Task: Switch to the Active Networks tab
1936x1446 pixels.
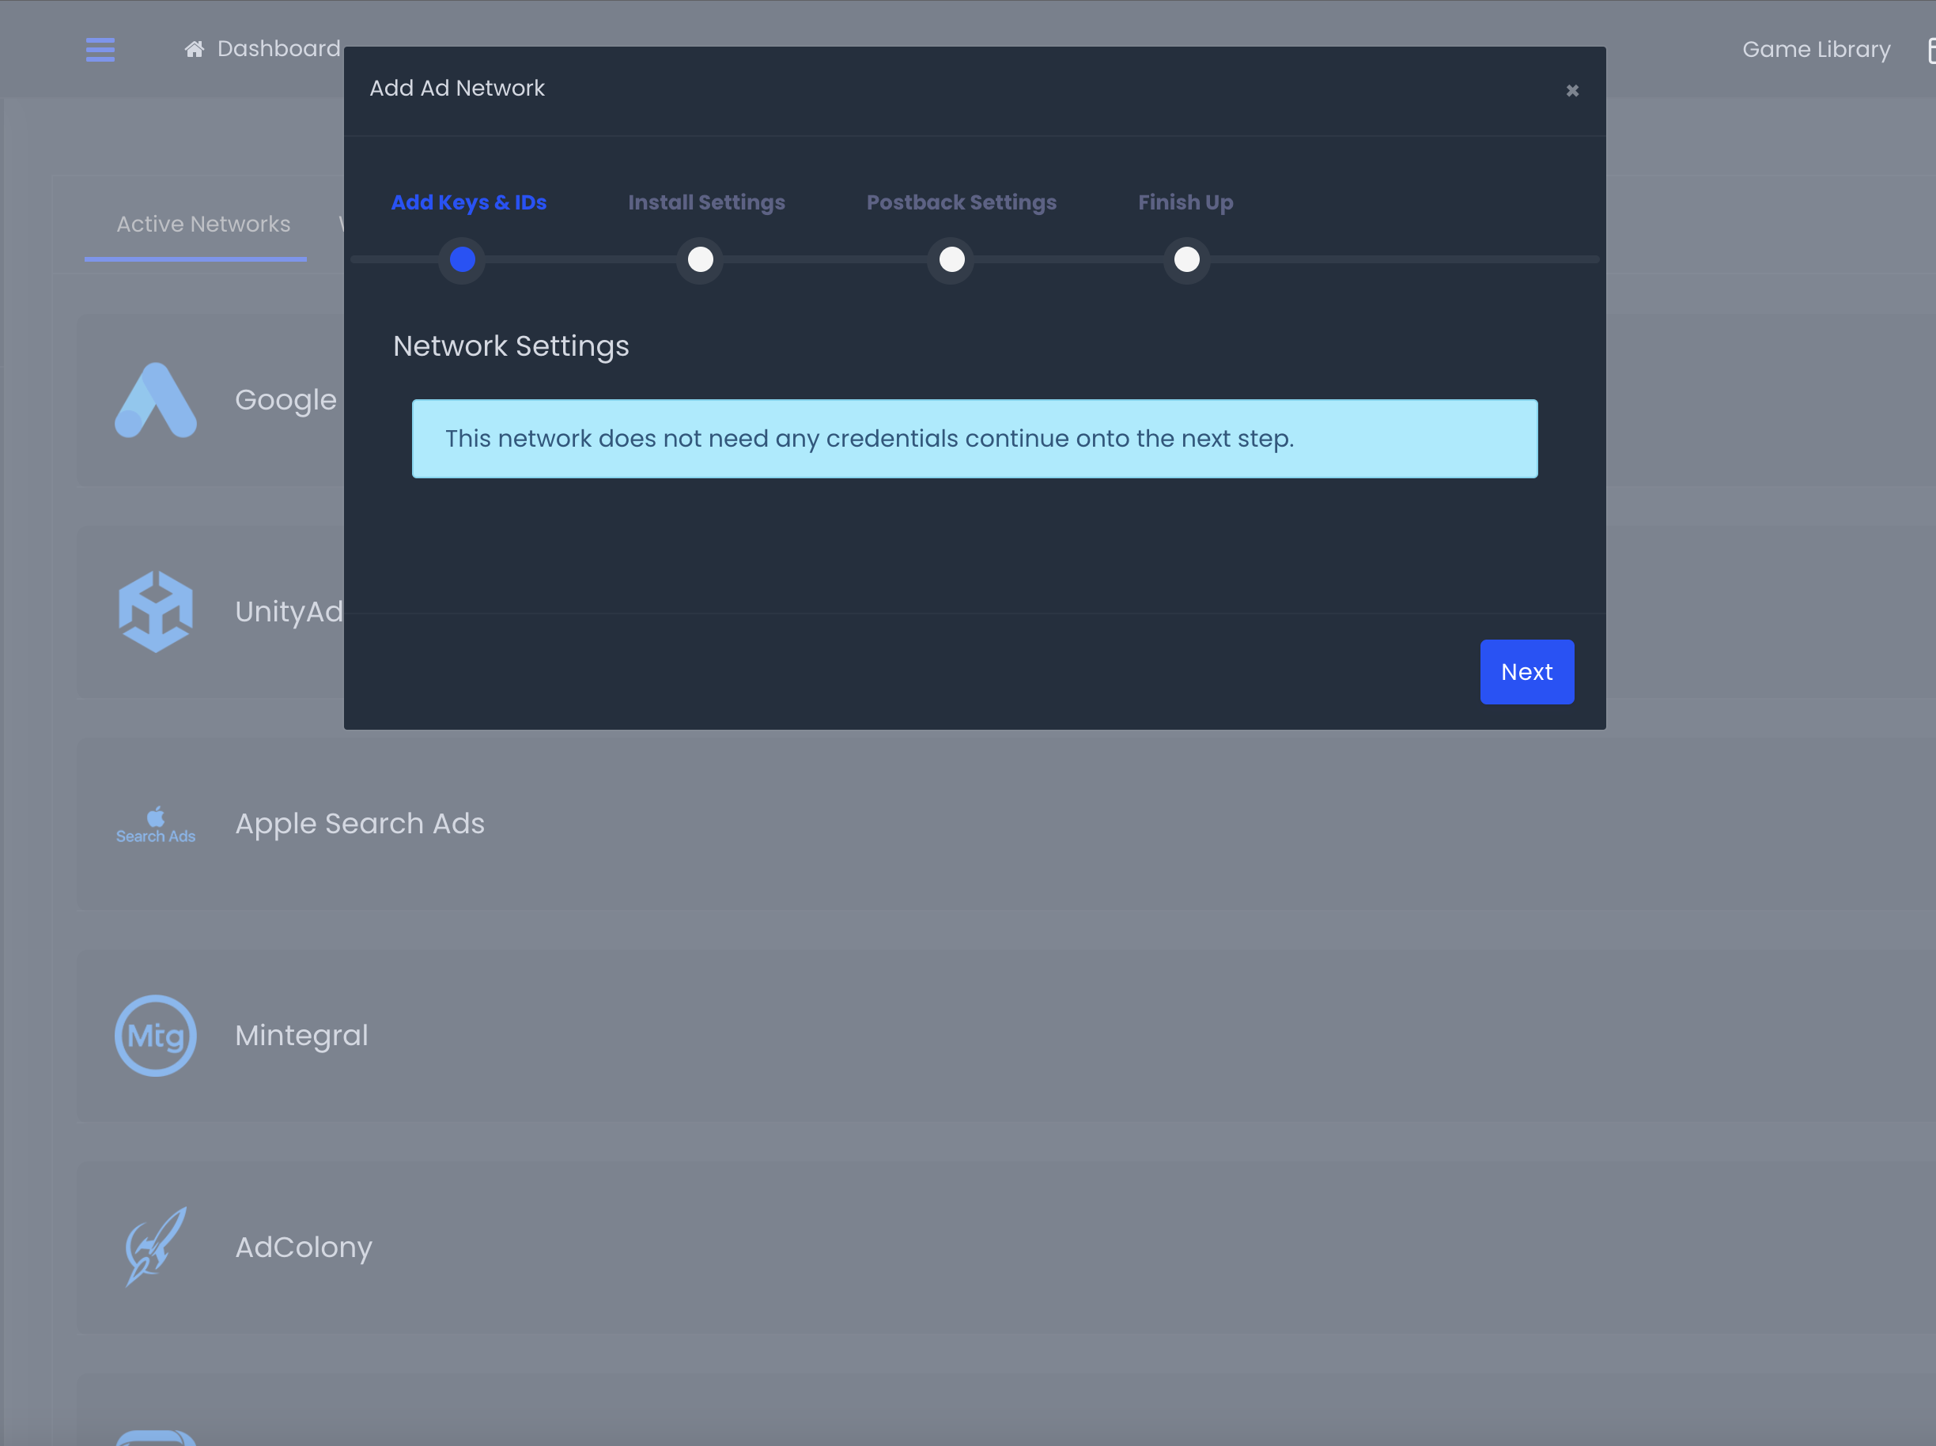Action: [x=203, y=224]
